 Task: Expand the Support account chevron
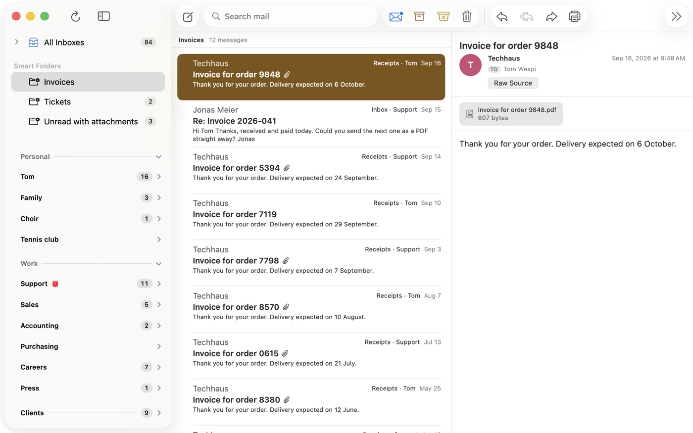coord(159,284)
